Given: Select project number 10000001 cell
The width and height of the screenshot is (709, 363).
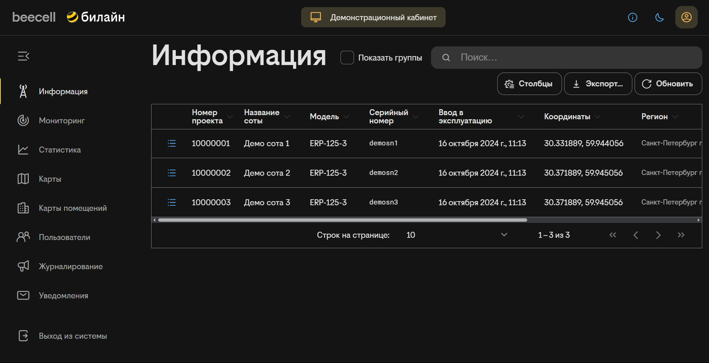Looking at the screenshot, I should click(x=211, y=143).
